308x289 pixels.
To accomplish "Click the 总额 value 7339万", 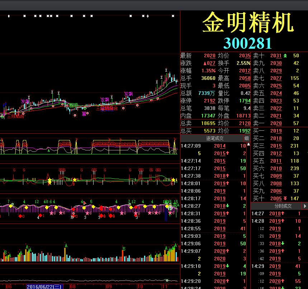I will [x=207, y=93].
